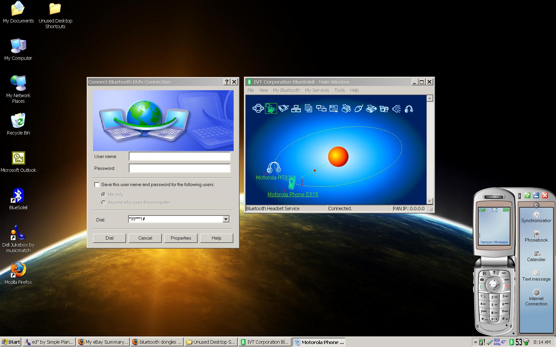The width and height of the screenshot is (556, 347).
Task: Open the Recycle Bin
Action: coord(18,124)
